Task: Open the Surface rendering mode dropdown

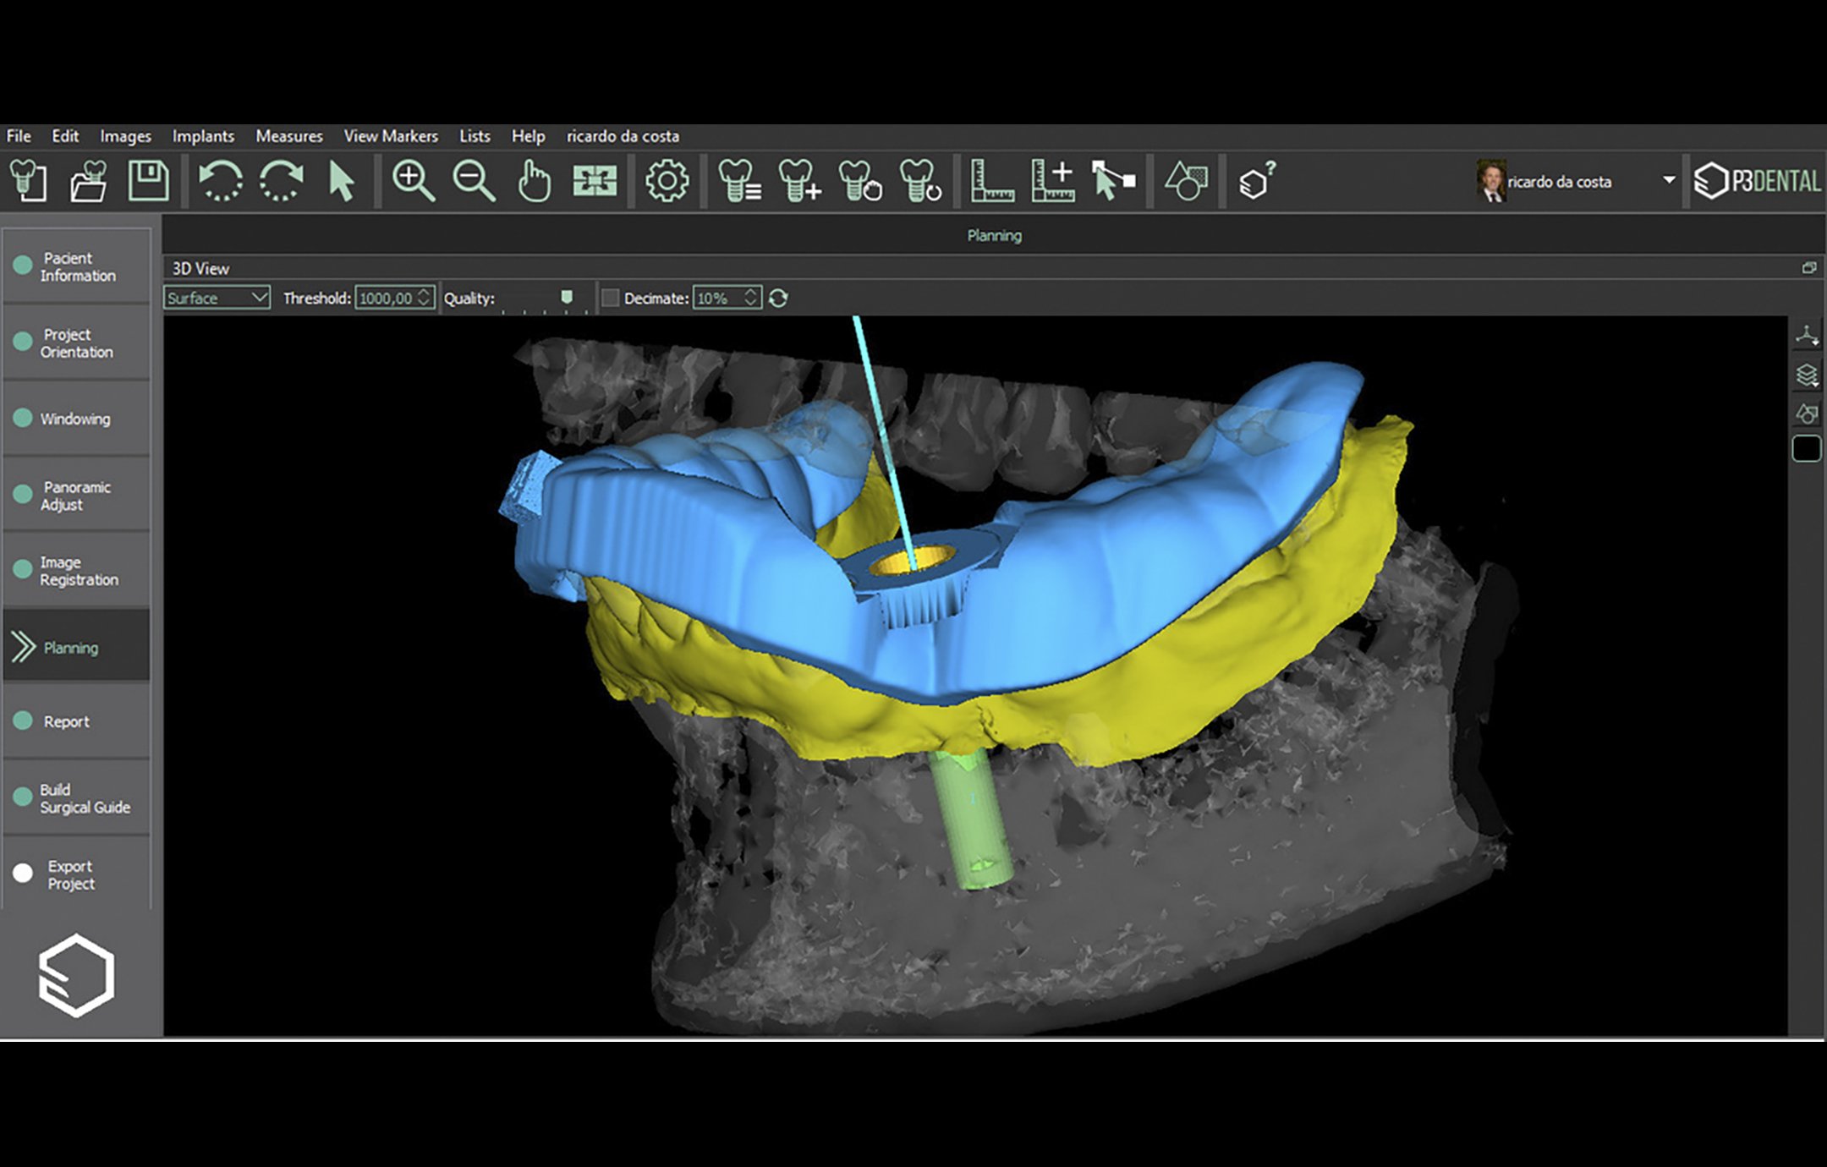Action: click(217, 298)
